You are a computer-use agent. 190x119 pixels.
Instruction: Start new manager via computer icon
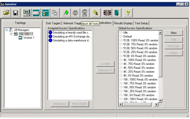click(27, 13)
